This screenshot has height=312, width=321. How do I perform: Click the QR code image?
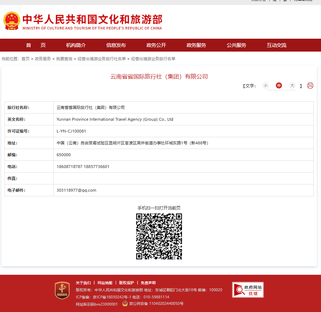(x=159, y=236)
